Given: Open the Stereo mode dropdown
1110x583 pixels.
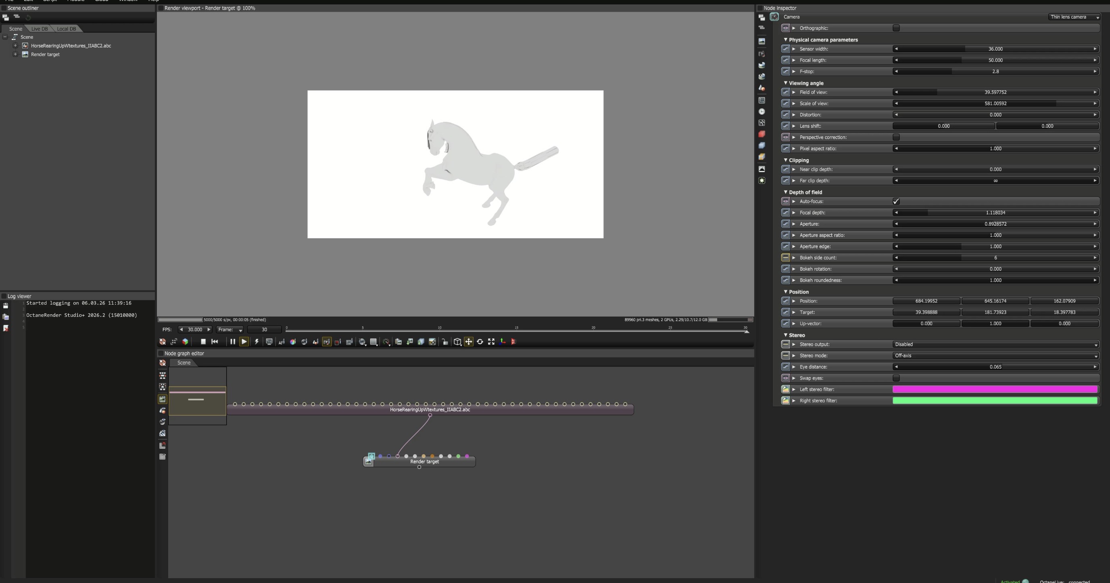Looking at the screenshot, I should coord(995,356).
